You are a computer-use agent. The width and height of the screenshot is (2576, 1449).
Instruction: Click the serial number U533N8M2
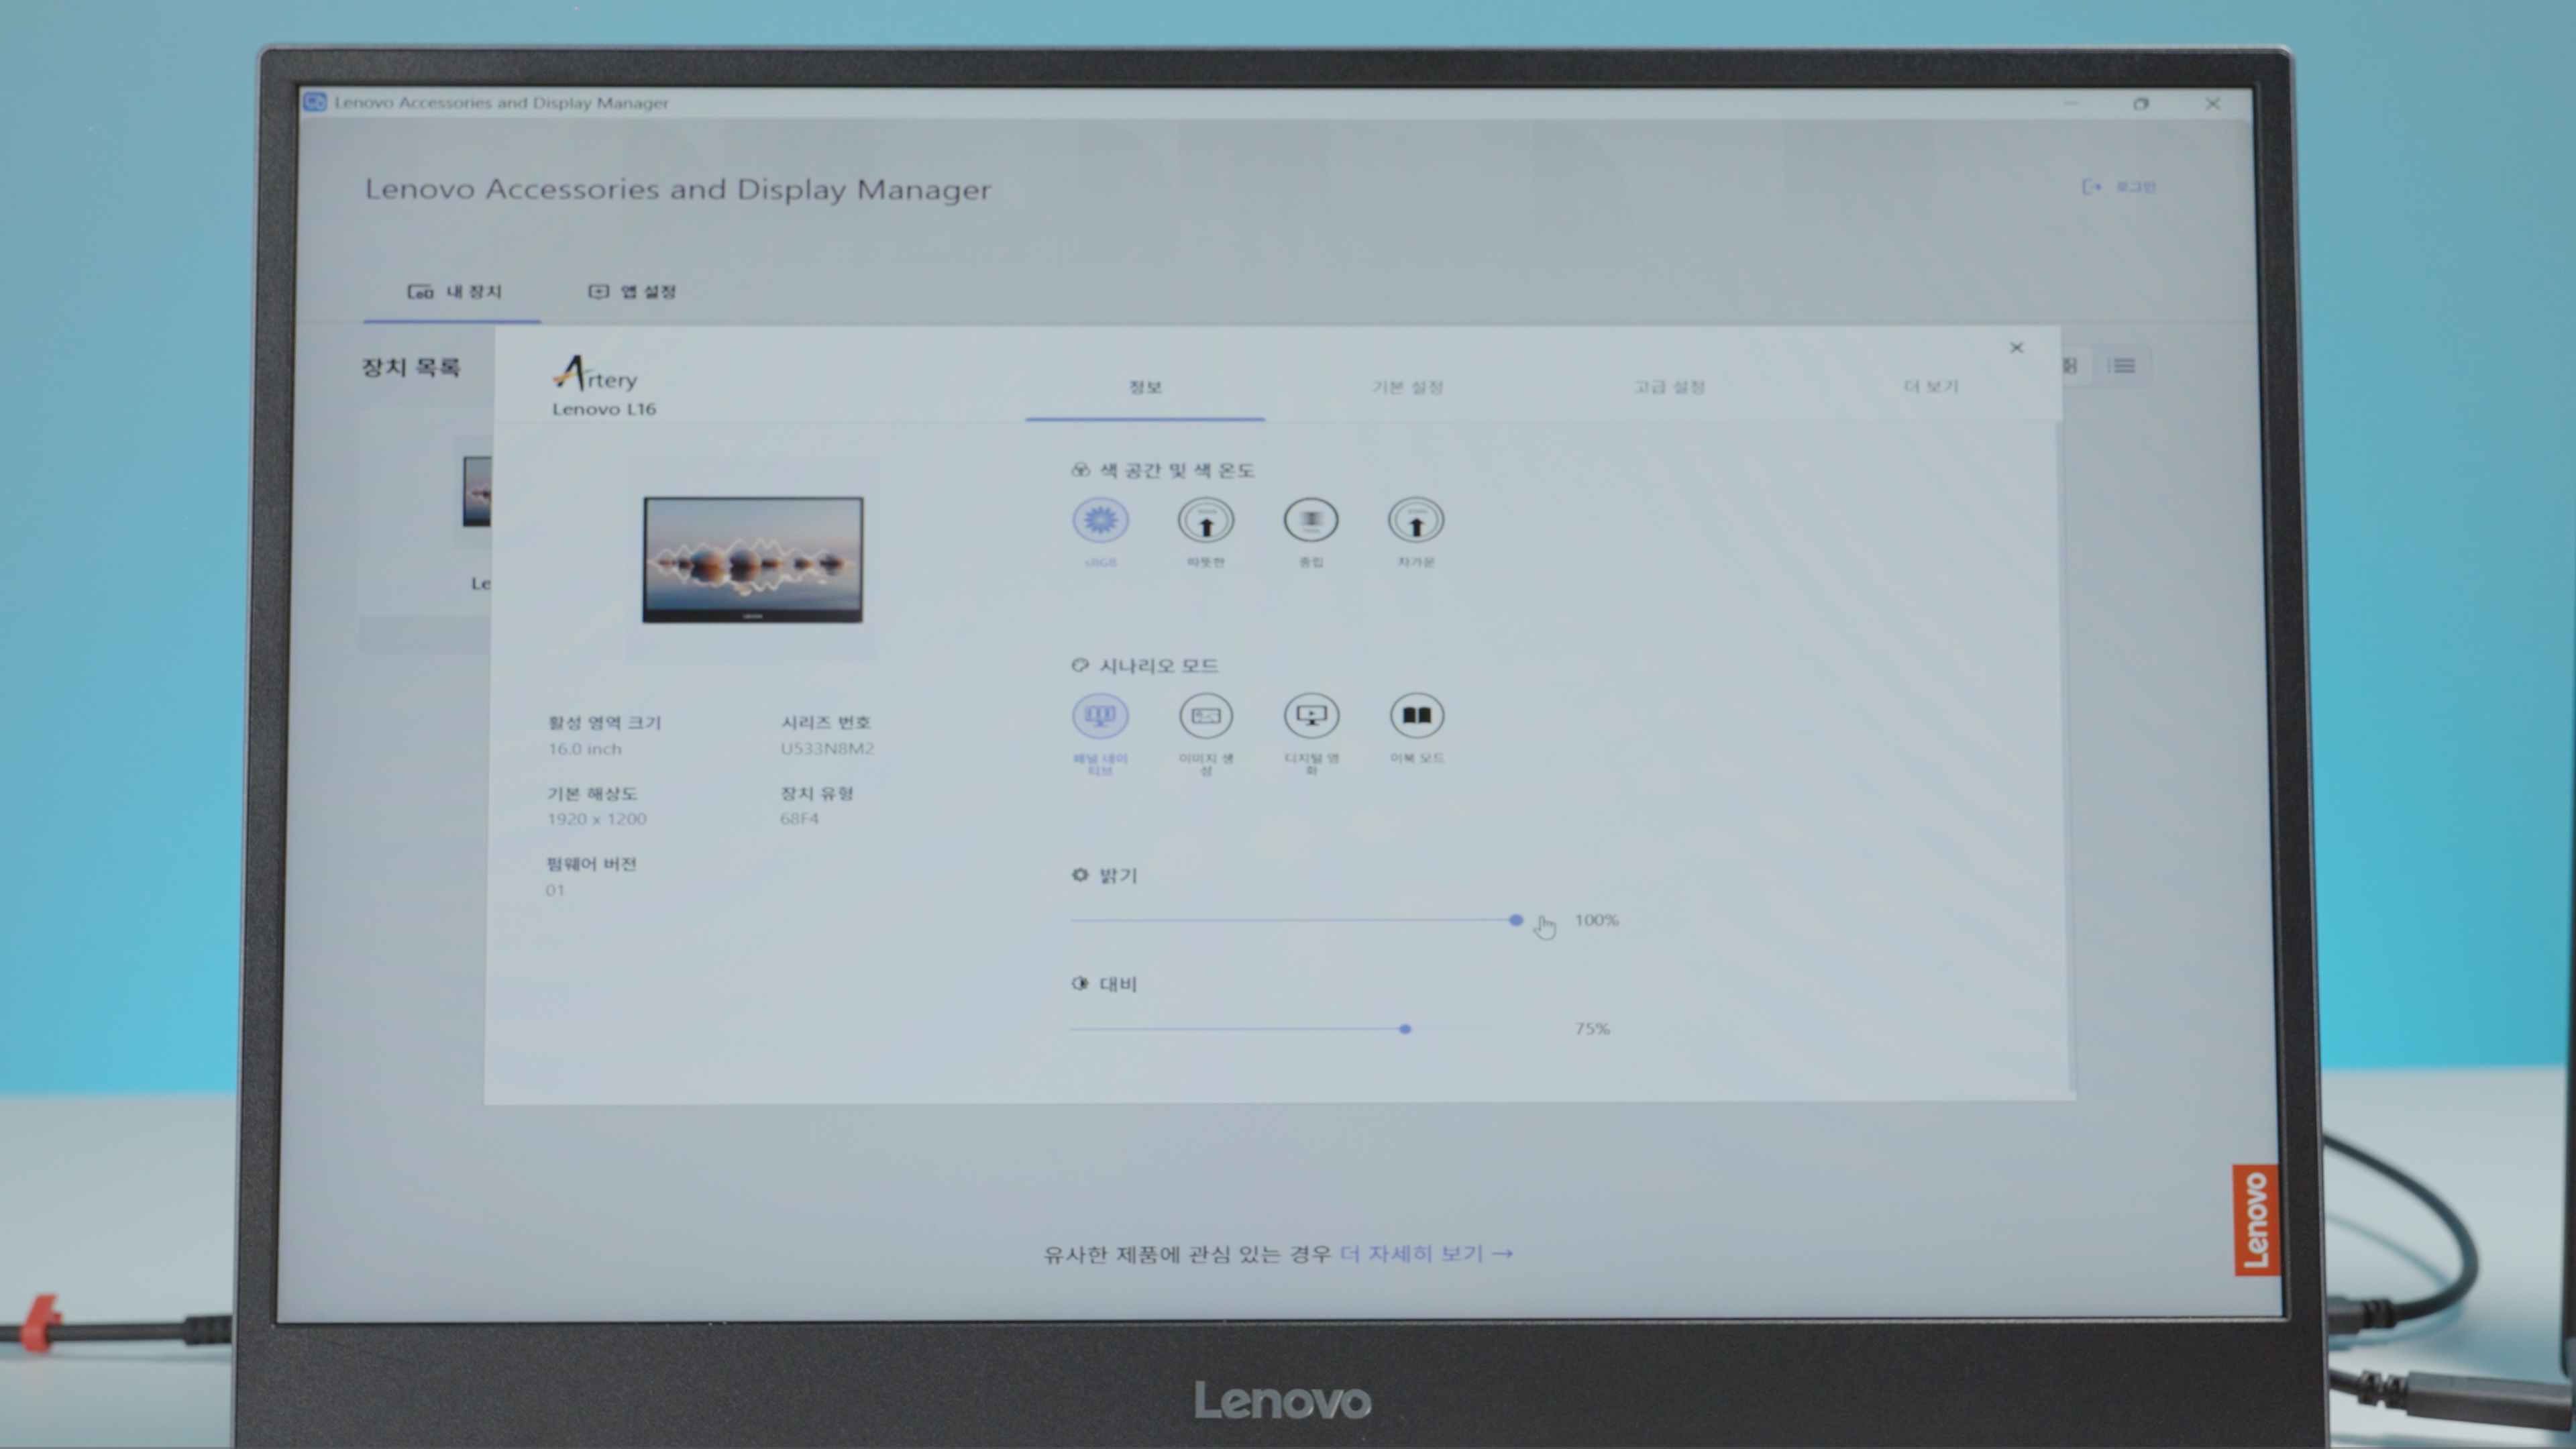(827, 749)
